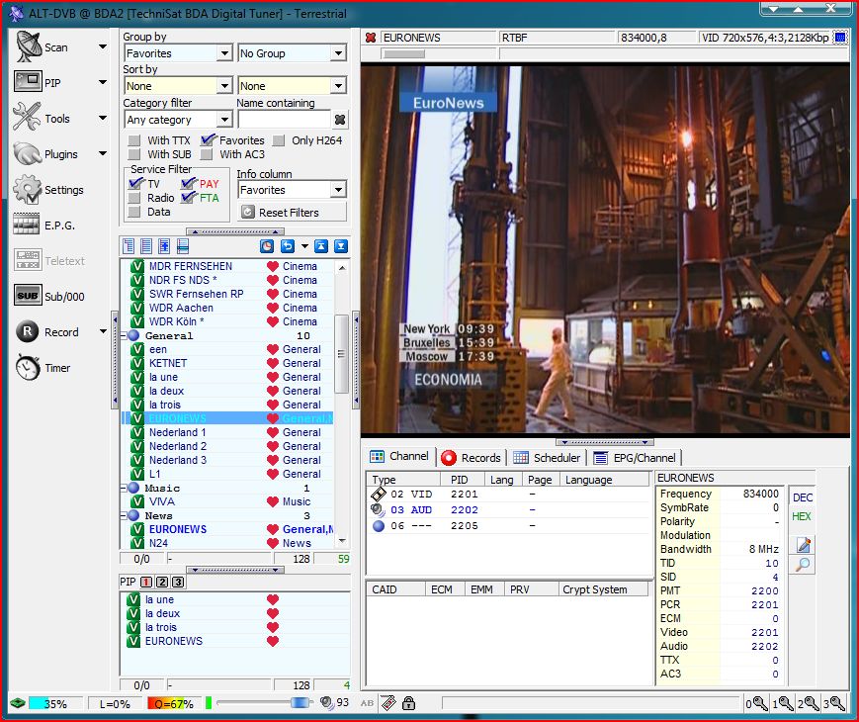Viewport: 859px width, 722px height.
Task: Select la deux in the PIP list
Action: click(x=234, y=613)
